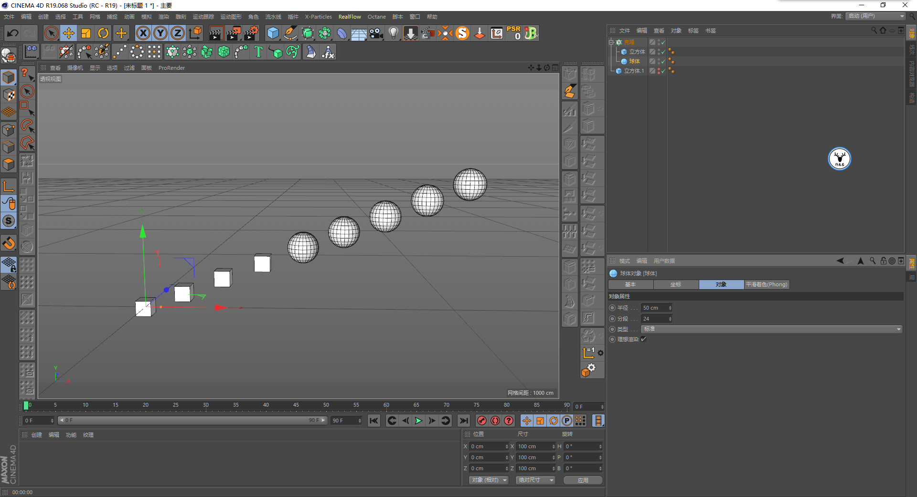Toggle the Y axis lock
Image resolution: width=917 pixels, height=497 pixels.
(160, 33)
